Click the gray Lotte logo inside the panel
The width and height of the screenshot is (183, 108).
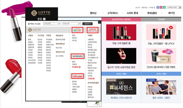click(35, 30)
